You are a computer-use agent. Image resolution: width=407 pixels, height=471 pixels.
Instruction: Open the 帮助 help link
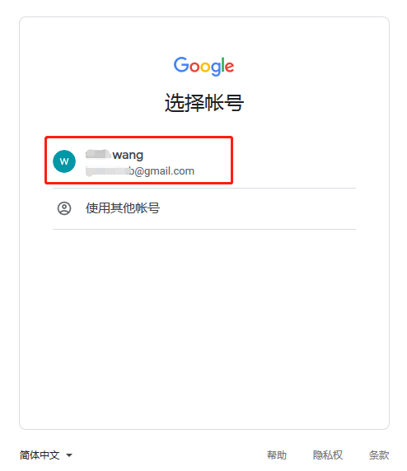coord(277,455)
